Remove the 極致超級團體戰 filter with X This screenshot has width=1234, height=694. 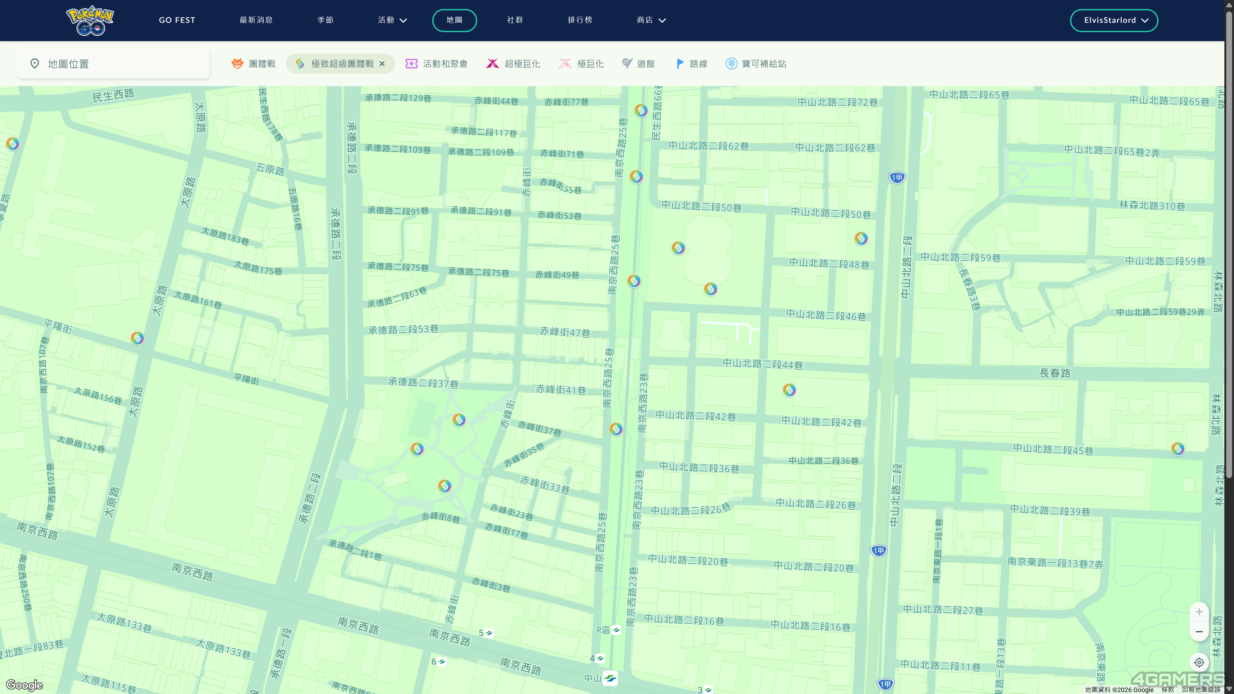(382, 64)
